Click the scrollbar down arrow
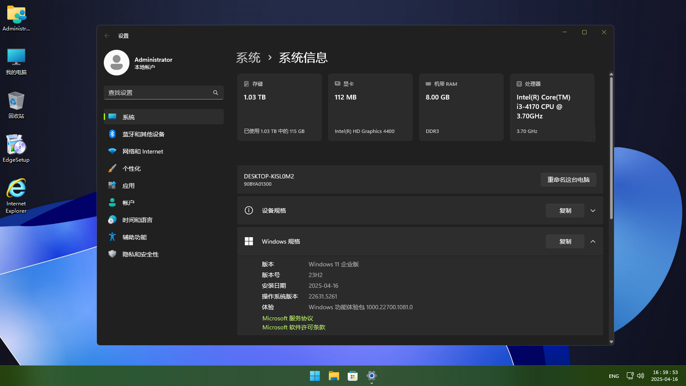The height and width of the screenshot is (386, 686). point(611,342)
